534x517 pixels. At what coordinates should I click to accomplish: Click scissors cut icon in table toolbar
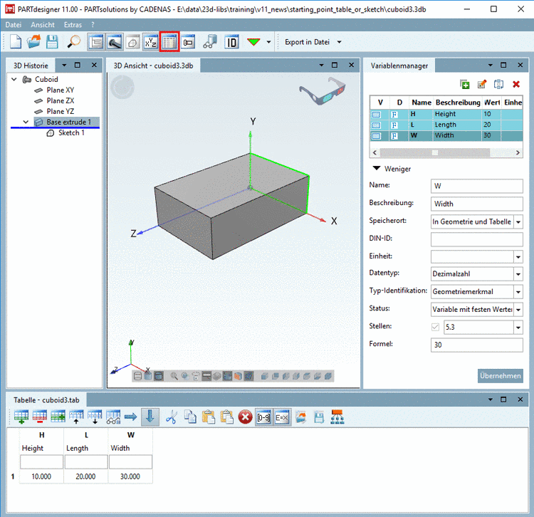click(171, 417)
